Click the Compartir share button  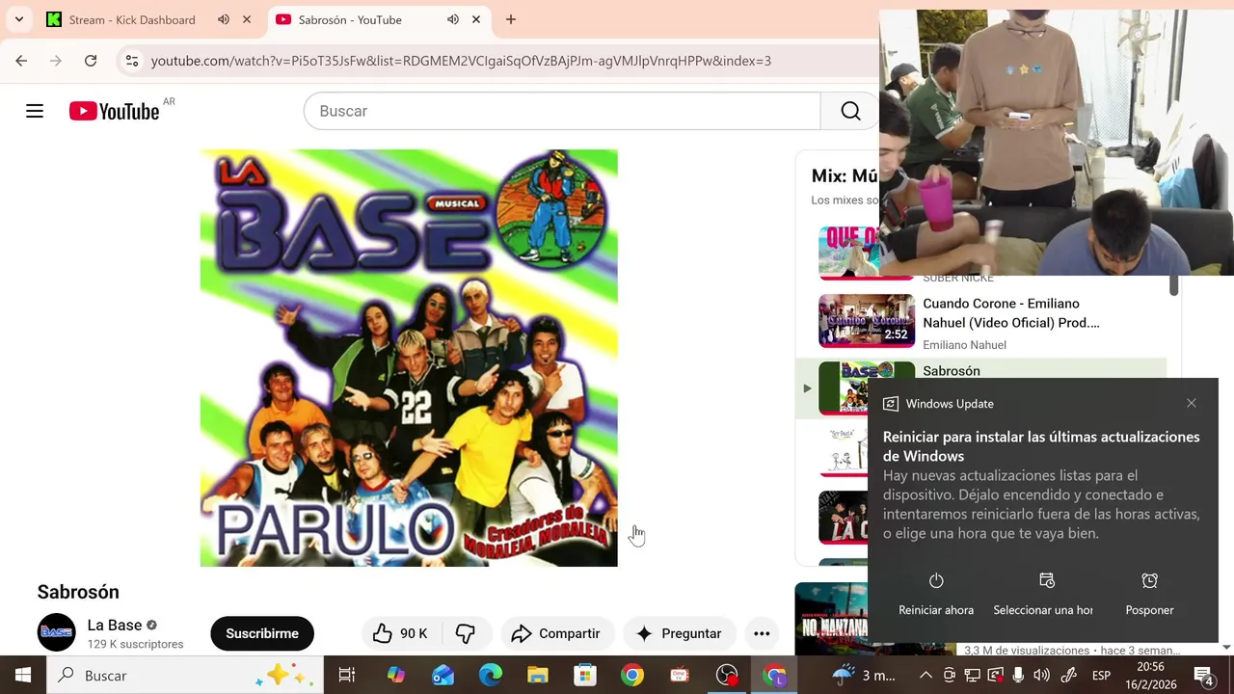(x=556, y=633)
